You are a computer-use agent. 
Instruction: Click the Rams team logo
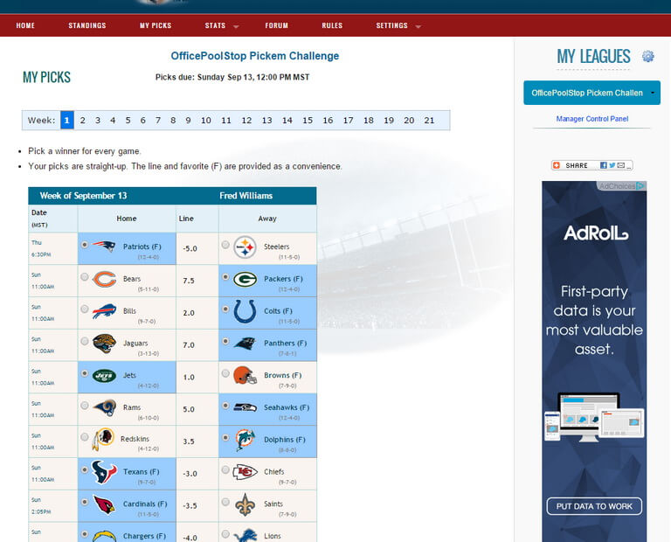(x=105, y=408)
